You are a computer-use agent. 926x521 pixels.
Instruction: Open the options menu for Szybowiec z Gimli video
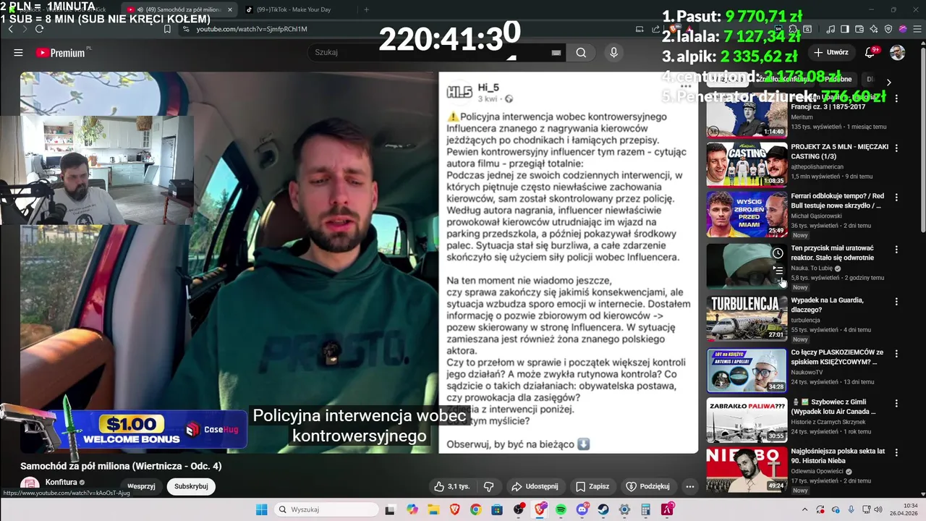(x=896, y=403)
